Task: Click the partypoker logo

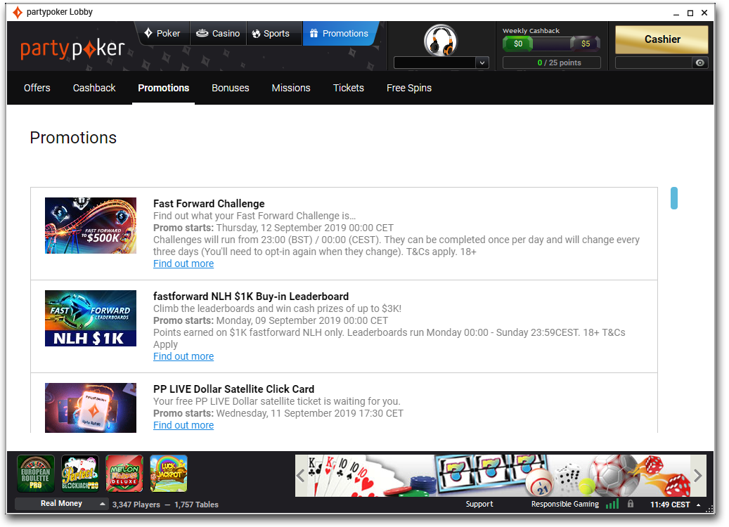Action: [72, 48]
